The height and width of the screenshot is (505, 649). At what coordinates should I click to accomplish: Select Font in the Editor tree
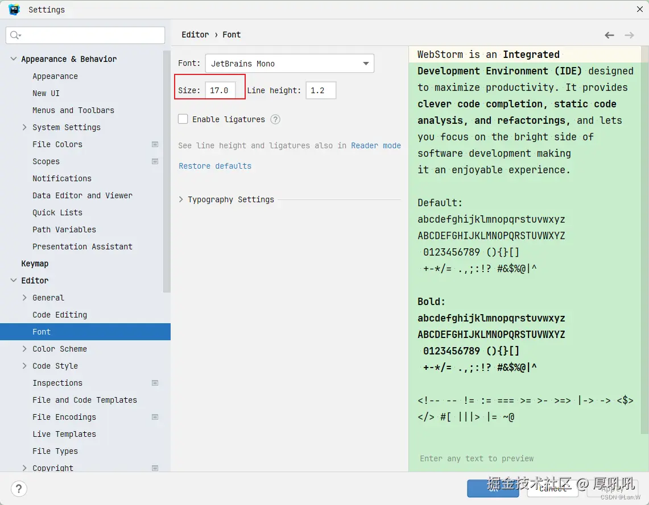tap(85, 331)
